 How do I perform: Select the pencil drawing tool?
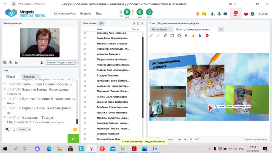[x=165, y=36]
